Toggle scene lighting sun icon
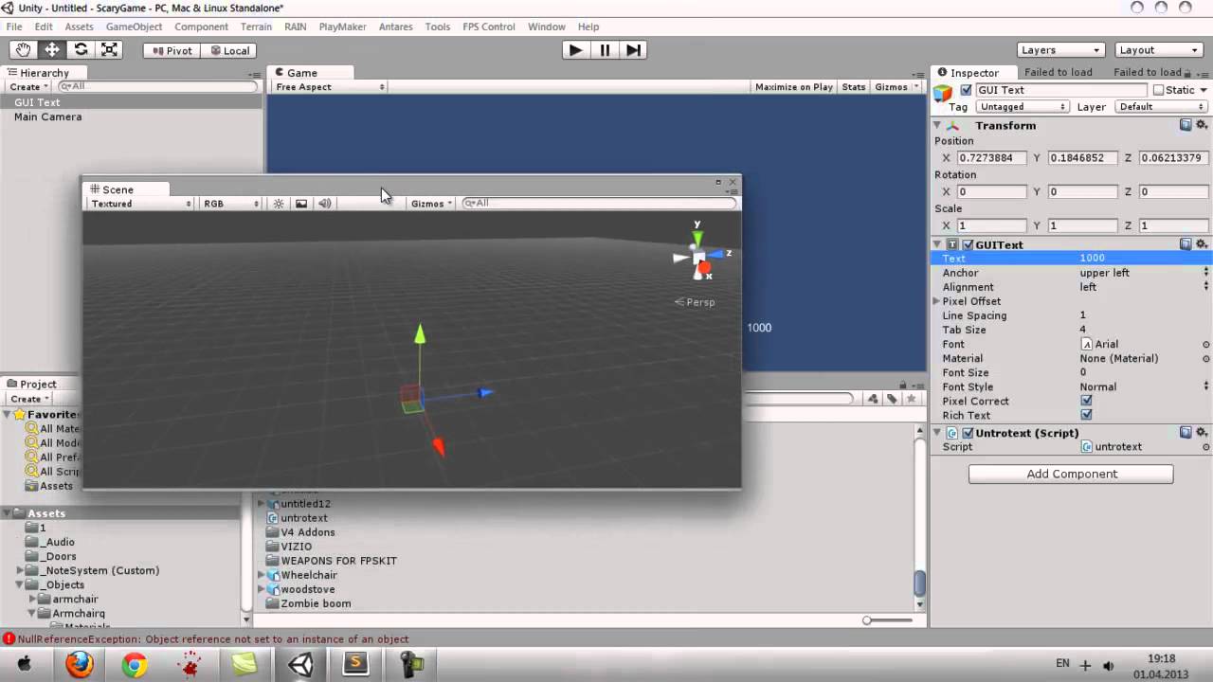1213x682 pixels. [279, 204]
